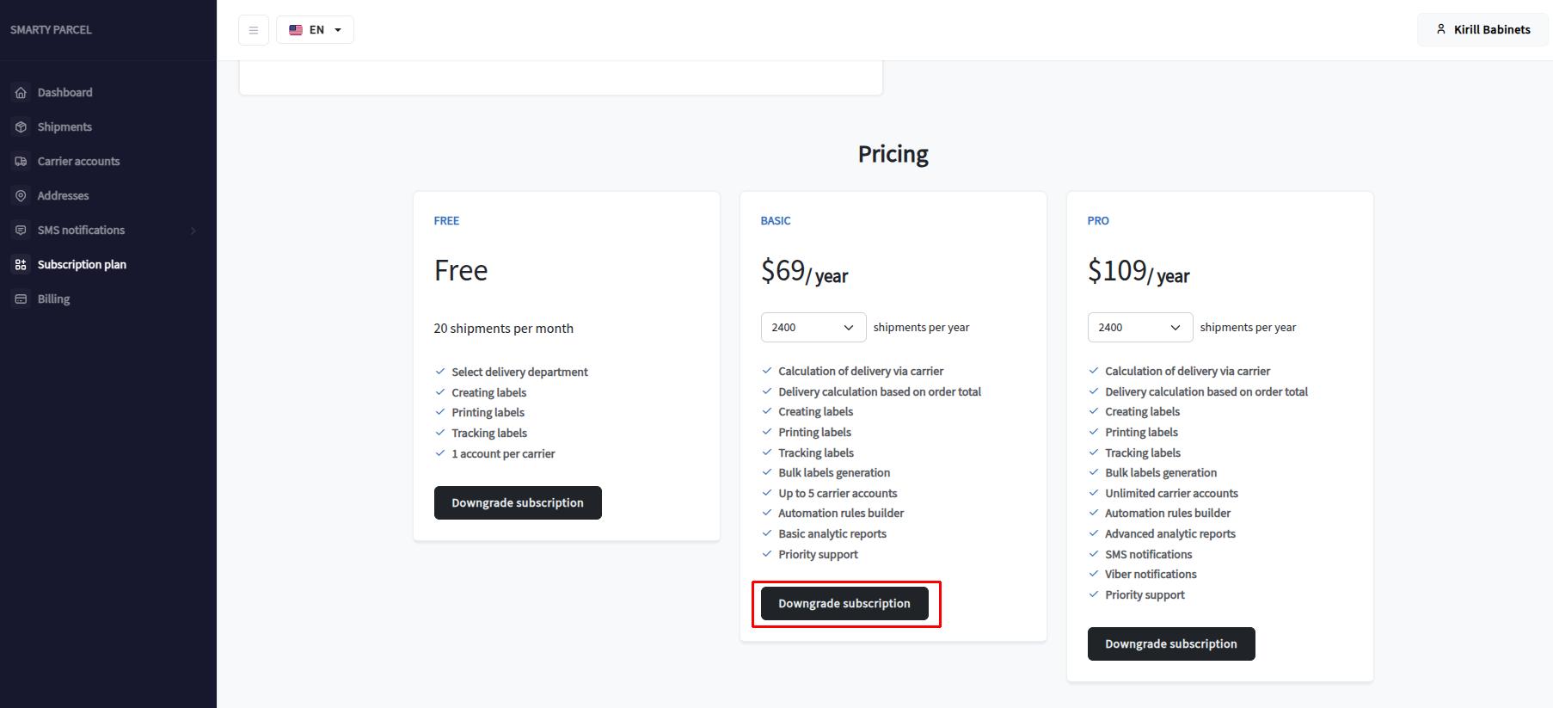Viewport: 1553px width, 708px height.
Task: Downgrade subscription to the Free plan
Action: point(518,503)
